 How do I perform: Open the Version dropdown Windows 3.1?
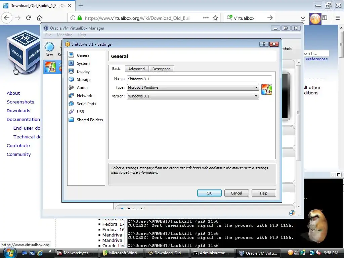click(x=193, y=96)
